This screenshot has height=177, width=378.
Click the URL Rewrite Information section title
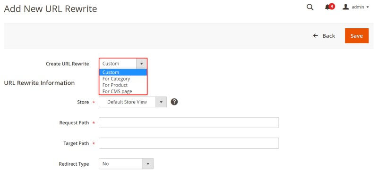pos(39,83)
